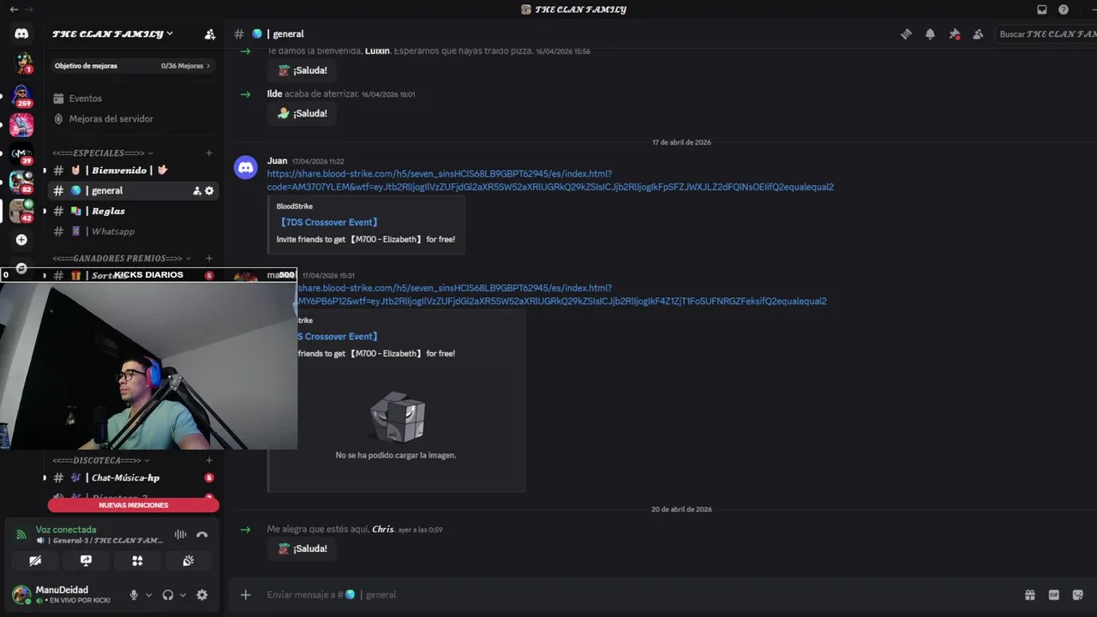The image size is (1097, 617).
Task: Toggle microphone mute for ManuDeidad
Action: 134,595
